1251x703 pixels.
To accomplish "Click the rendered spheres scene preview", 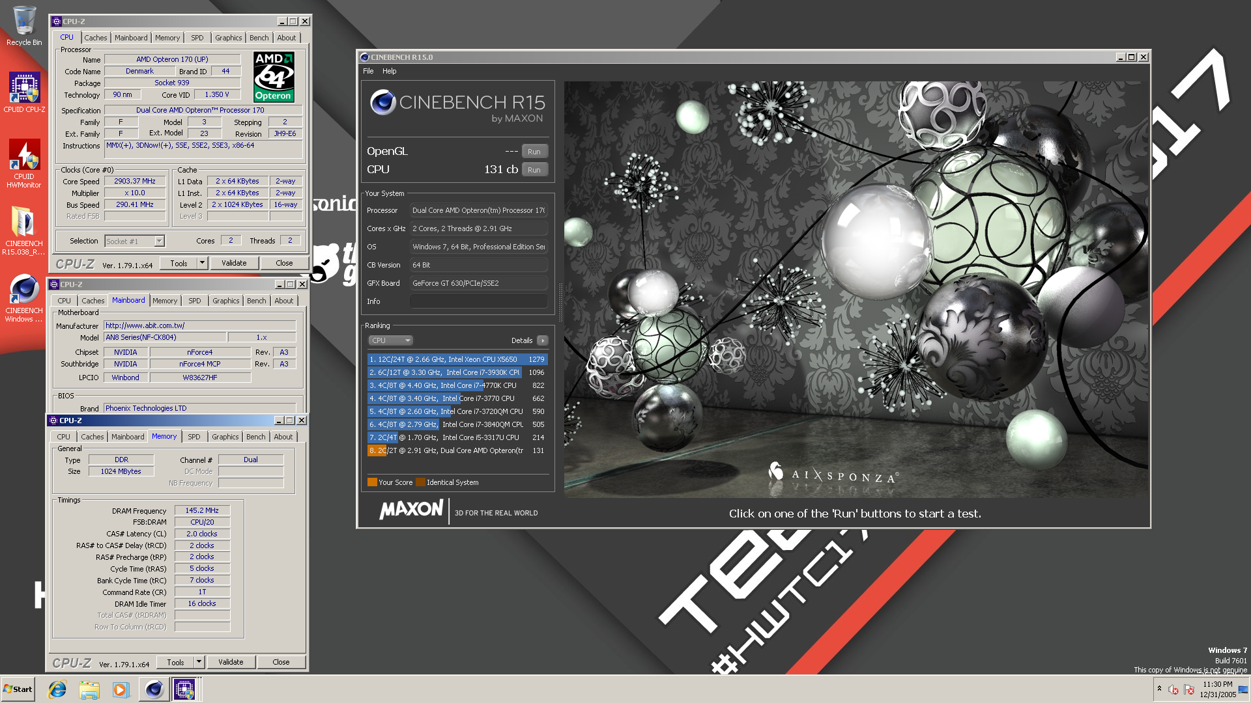I will tap(856, 290).
